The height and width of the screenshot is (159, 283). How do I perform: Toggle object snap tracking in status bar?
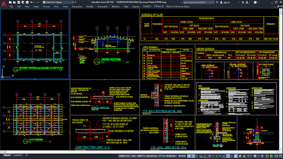tap(224, 156)
